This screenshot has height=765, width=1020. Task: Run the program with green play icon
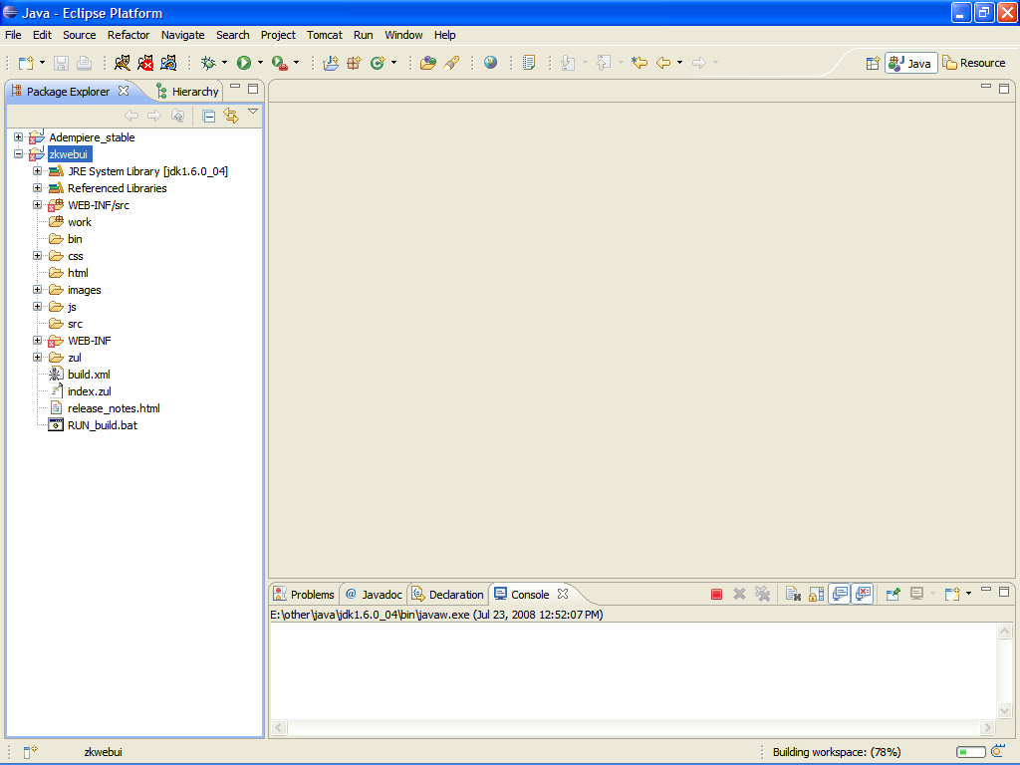tap(244, 63)
